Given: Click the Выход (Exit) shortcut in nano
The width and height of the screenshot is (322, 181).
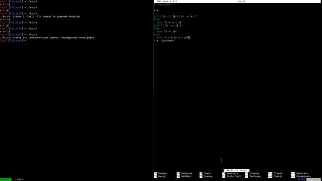Looking at the screenshot, I should click(x=160, y=176).
